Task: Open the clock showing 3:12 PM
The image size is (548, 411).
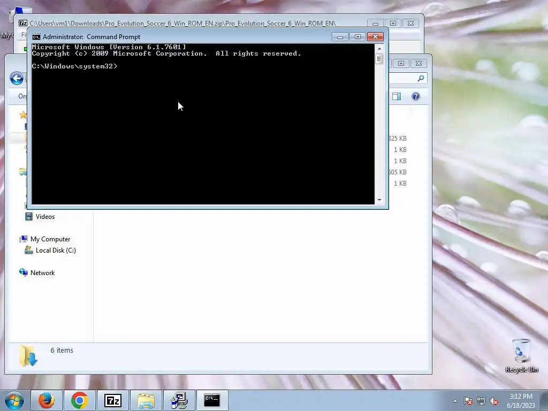Action: click(x=521, y=401)
